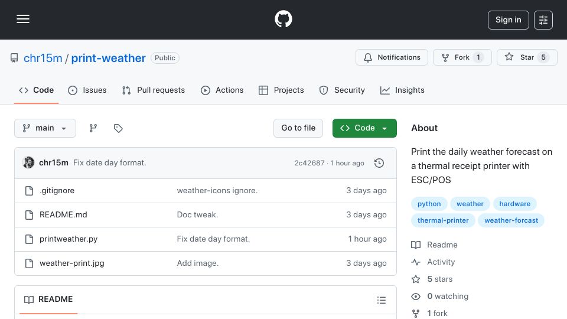Open 'weather-icons ignore.' commit message
Screen dimensions: 567x319
click(x=217, y=191)
